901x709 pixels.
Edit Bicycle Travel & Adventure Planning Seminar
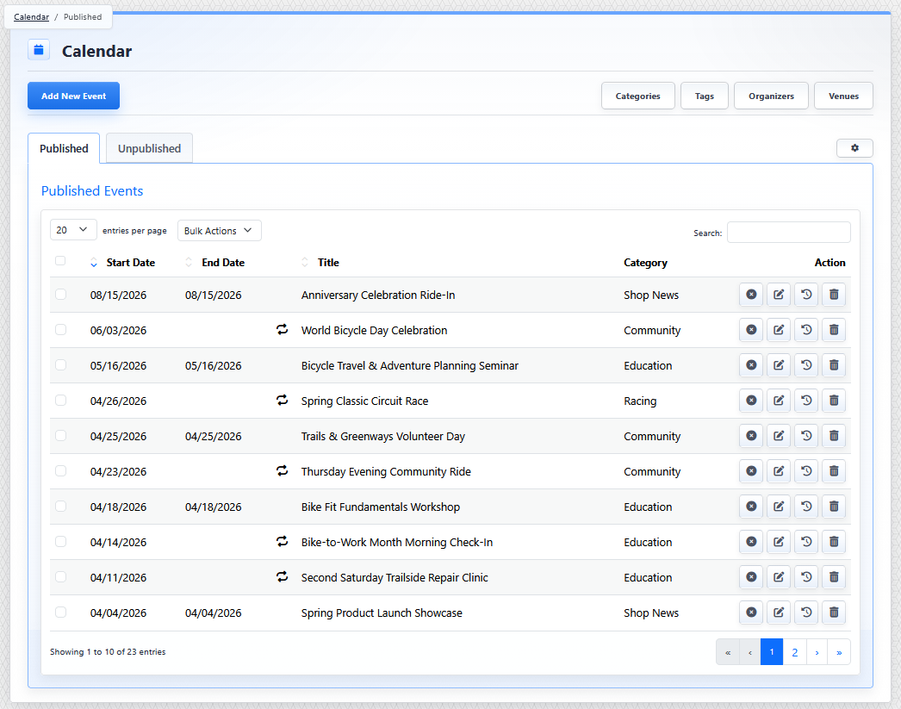tap(779, 365)
